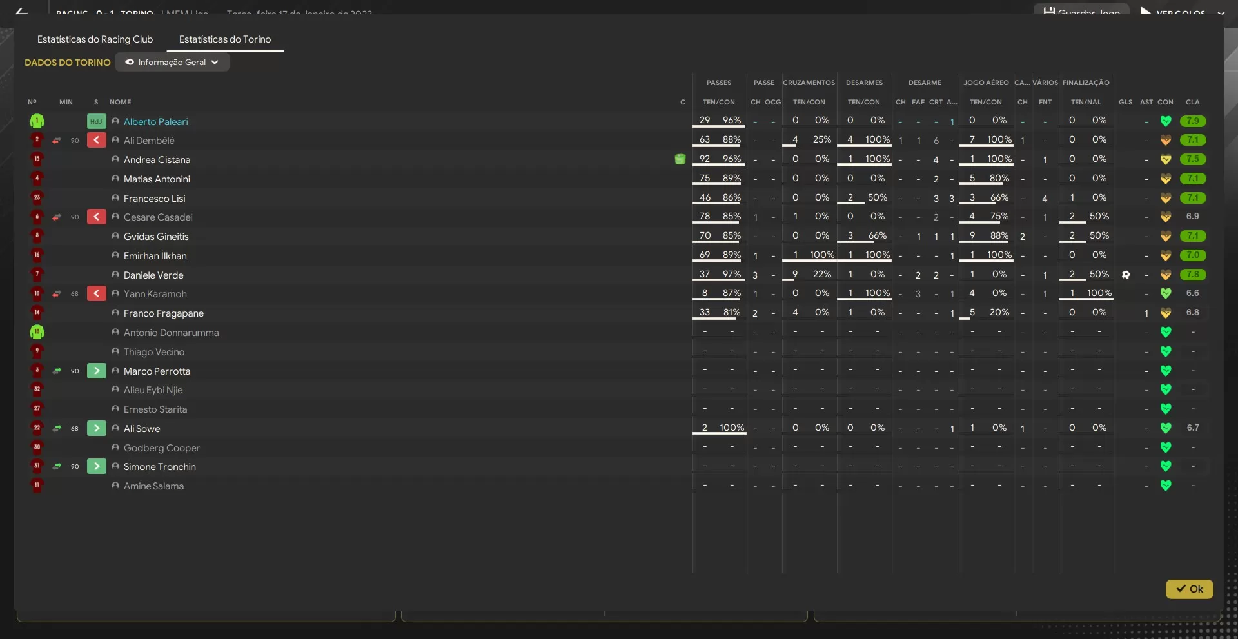Image resolution: width=1238 pixels, height=639 pixels.
Task: Click substitution swap icon on Ali Sowe row
Action: click(57, 428)
